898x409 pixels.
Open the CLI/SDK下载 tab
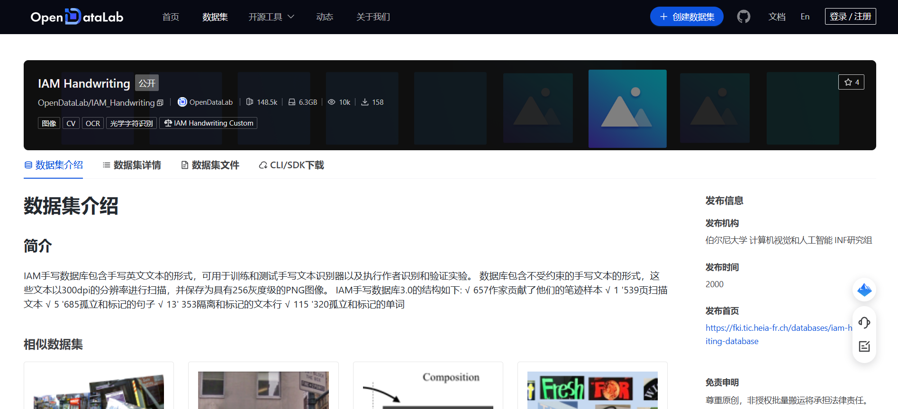click(291, 165)
